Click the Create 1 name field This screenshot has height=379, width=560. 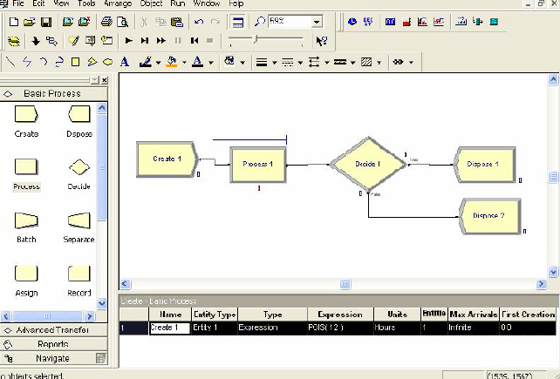(x=169, y=328)
